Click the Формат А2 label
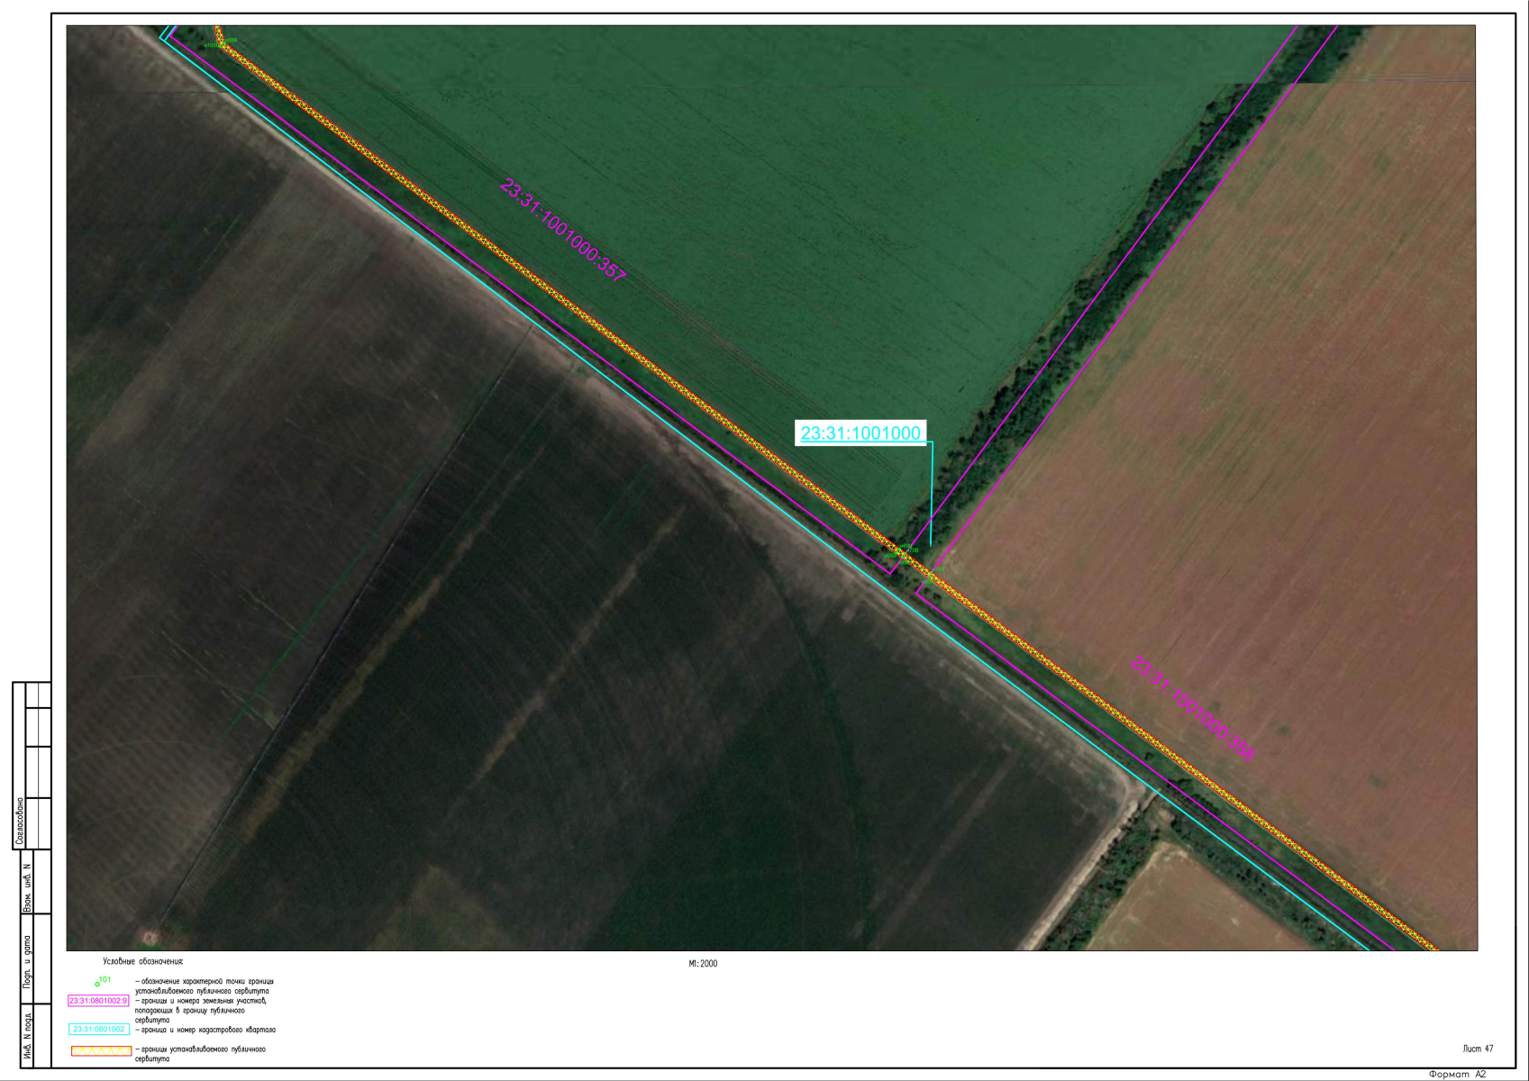This screenshot has width=1529, height=1081. (1457, 1074)
